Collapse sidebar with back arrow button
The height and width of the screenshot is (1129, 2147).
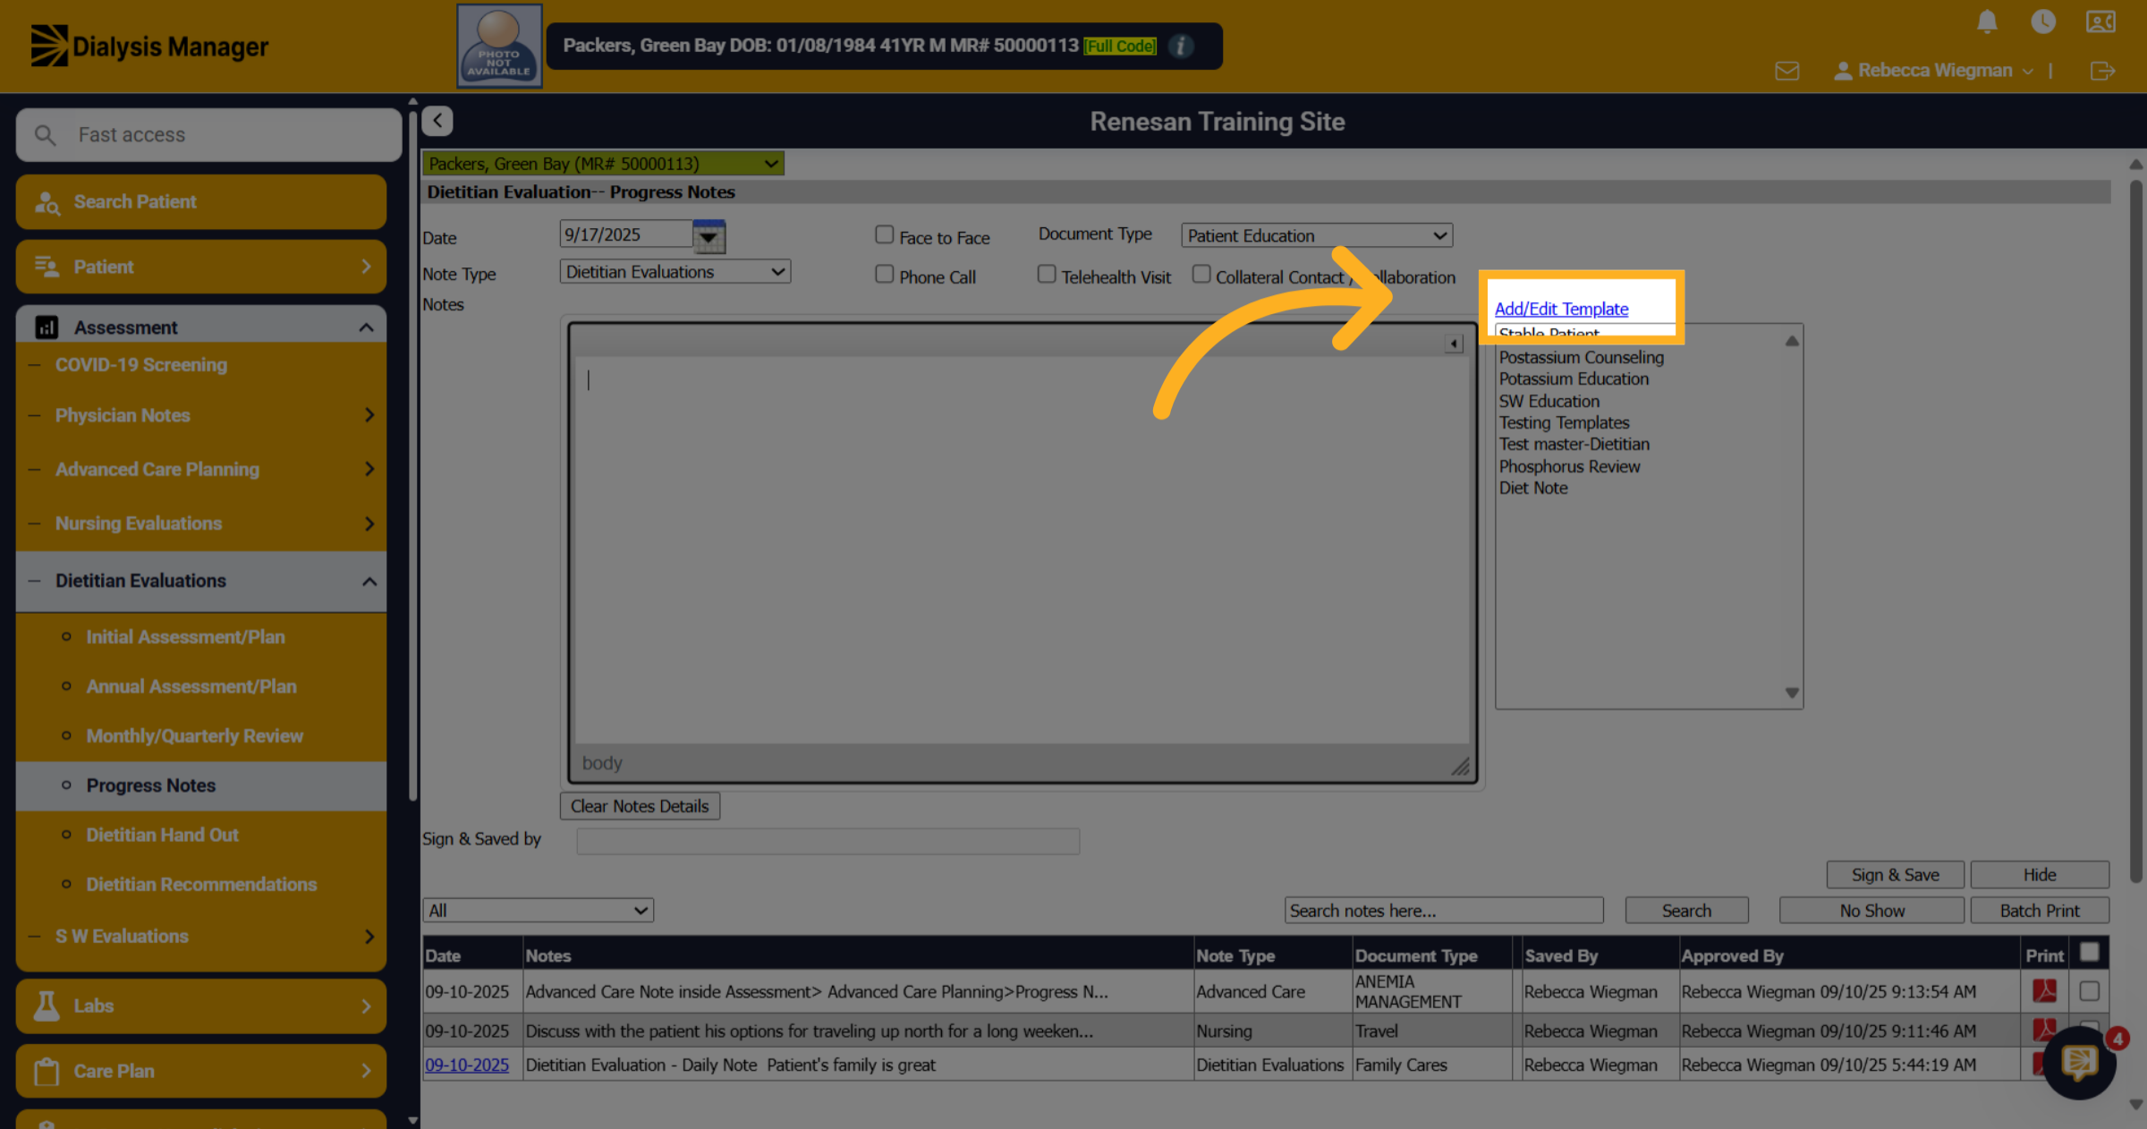(437, 121)
